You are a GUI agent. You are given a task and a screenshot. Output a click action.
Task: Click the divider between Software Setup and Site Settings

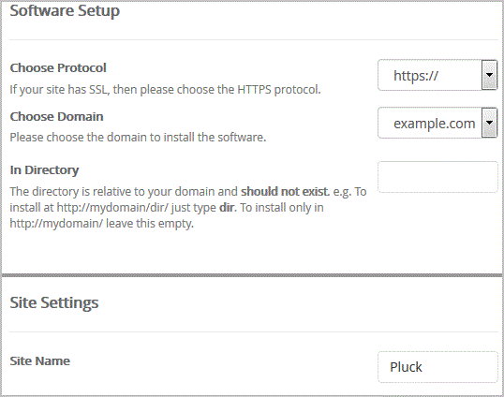(252, 275)
